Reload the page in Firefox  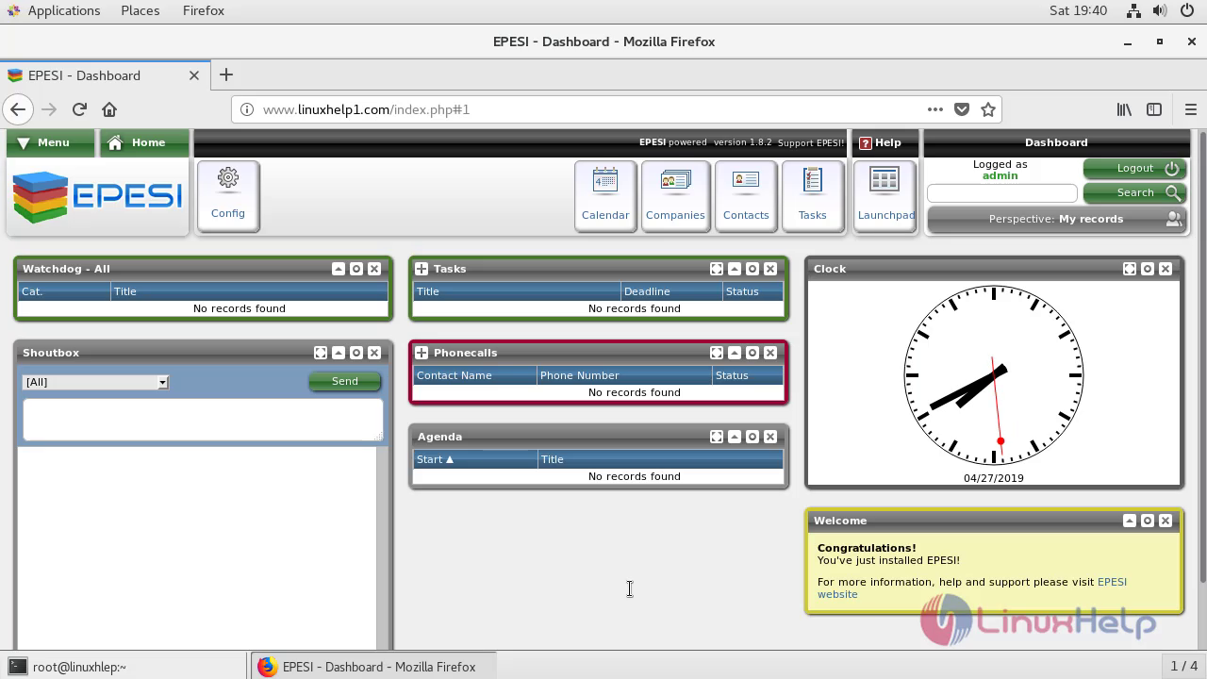79,109
